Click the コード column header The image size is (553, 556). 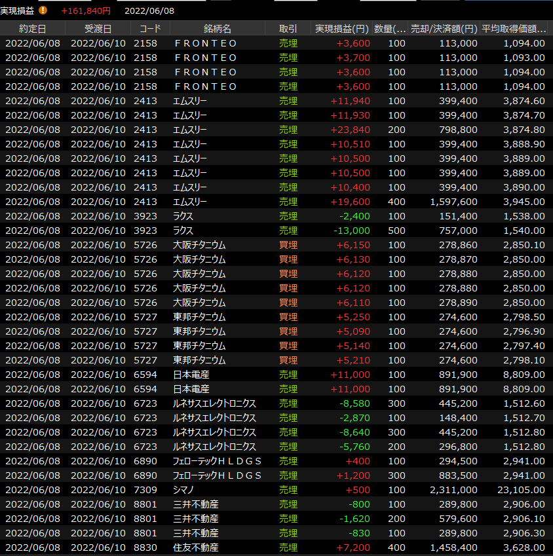(150, 29)
